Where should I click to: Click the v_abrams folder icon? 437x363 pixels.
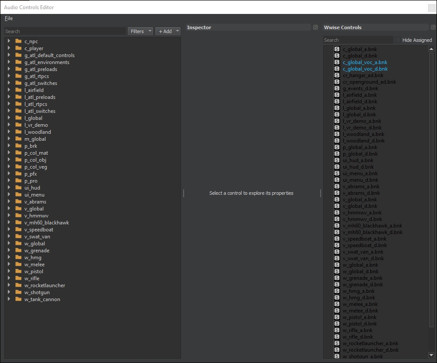click(x=18, y=201)
